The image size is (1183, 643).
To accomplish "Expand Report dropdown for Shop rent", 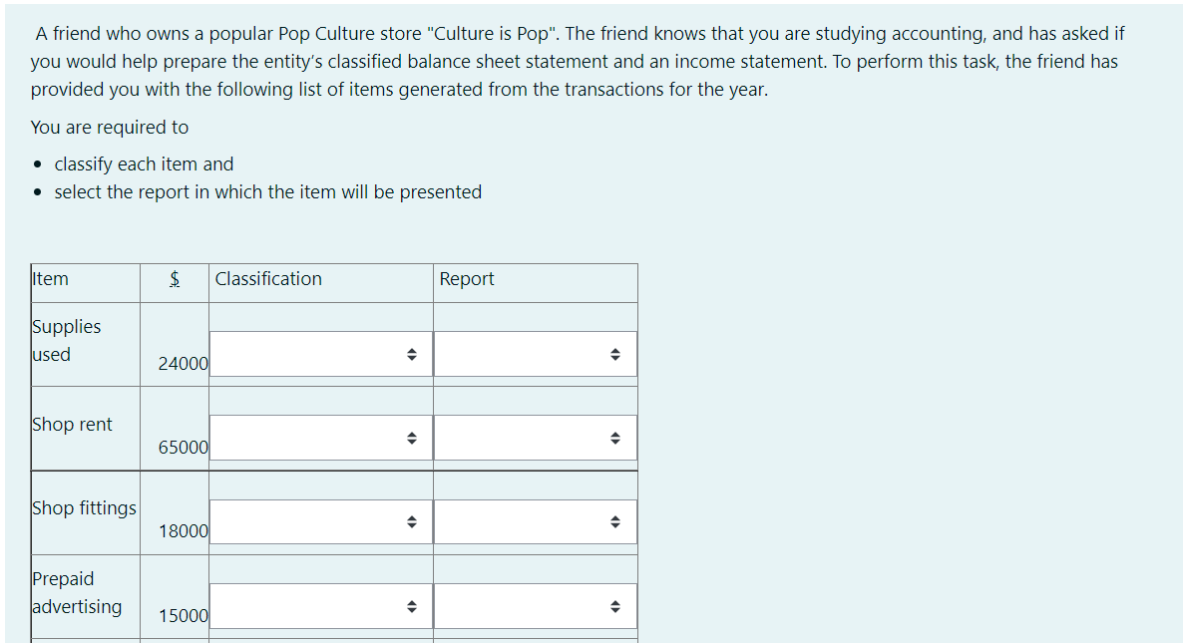I will (535, 438).
